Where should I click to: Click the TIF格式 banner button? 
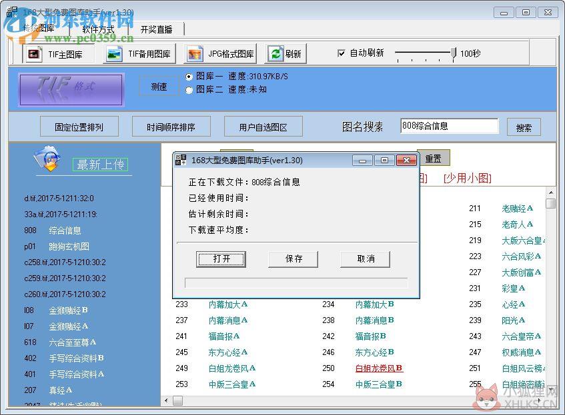pos(71,90)
